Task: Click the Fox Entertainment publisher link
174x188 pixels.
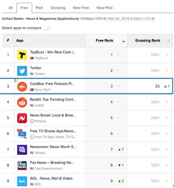Action: (49, 169)
